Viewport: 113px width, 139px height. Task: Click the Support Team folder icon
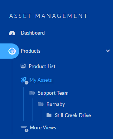tap(32, 93)
